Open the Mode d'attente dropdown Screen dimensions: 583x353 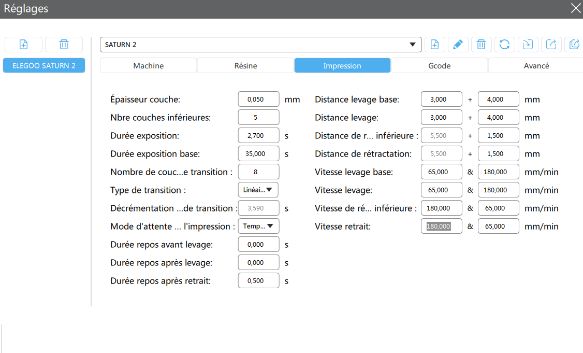click(x=259, y=226)
